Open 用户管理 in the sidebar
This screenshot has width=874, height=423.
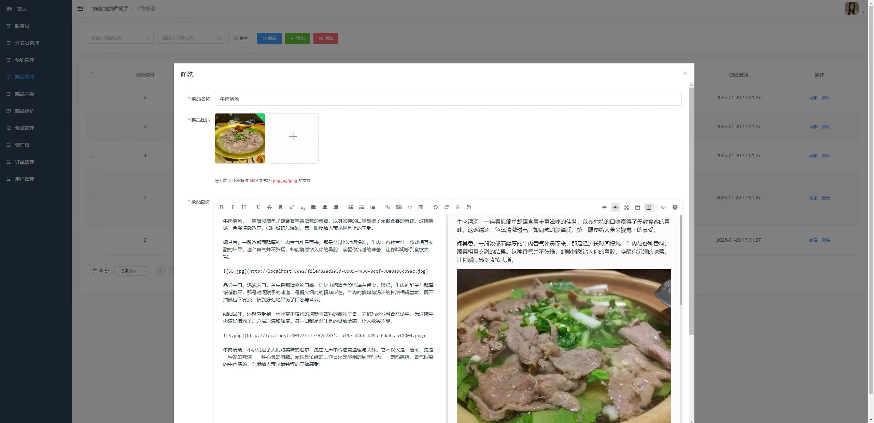point(36,179)
